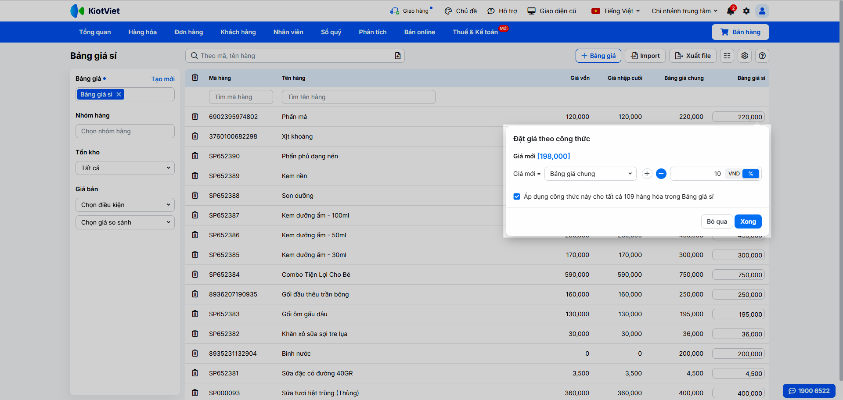
Task: Click the notification bell icon
Action: coord(730,11)
